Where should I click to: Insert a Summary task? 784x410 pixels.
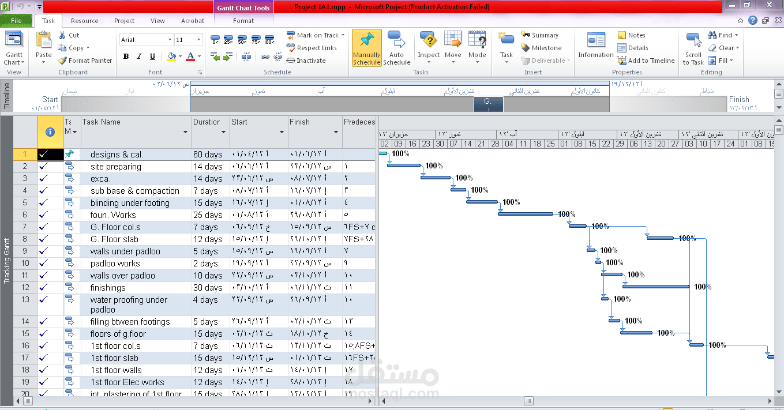[539, 35]
